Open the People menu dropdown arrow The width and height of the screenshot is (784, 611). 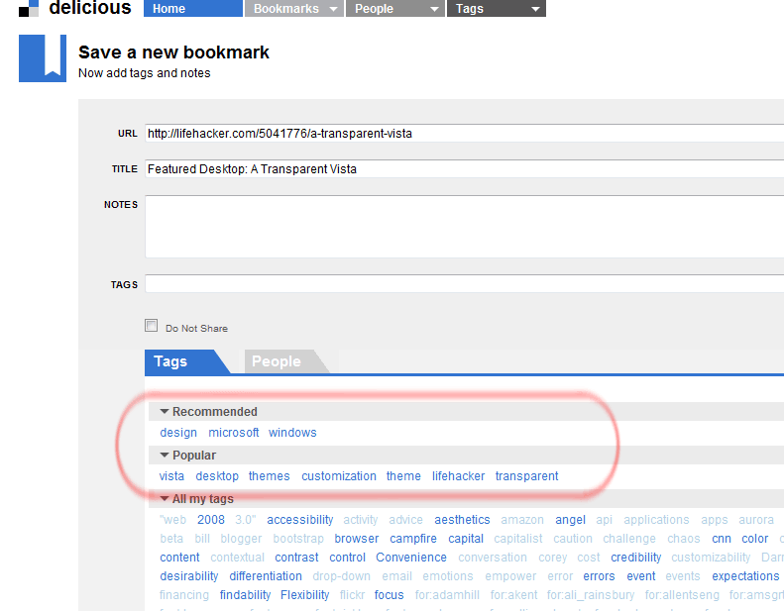(433, 9)
